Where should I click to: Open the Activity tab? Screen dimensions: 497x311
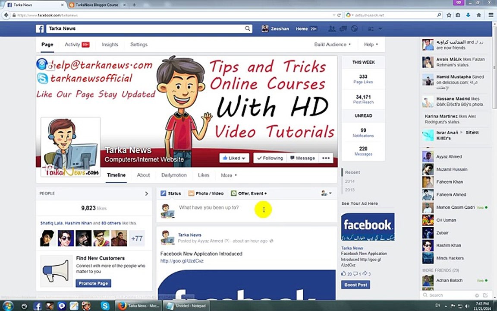[x=77, y=44]
